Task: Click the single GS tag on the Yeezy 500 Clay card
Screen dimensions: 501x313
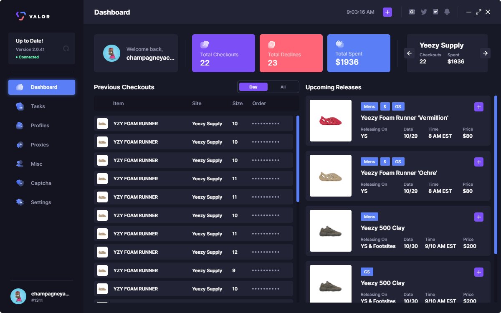Action: (367, 272)
